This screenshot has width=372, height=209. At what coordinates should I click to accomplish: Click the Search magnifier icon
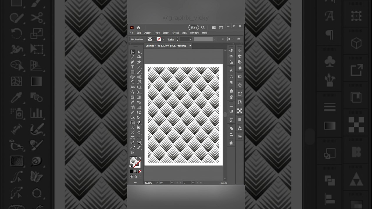[203, 28]
